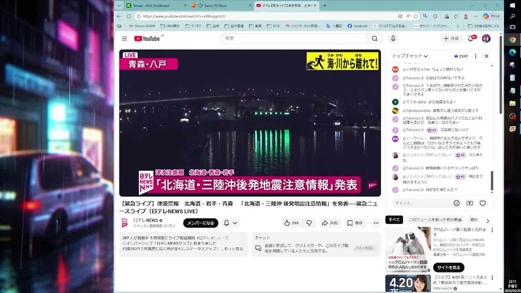Show more bookmarks bar overflow chevron
Image resolution: width=521 pixels, height=293 pixels.
pyautogui.click(x=458, y=26)
